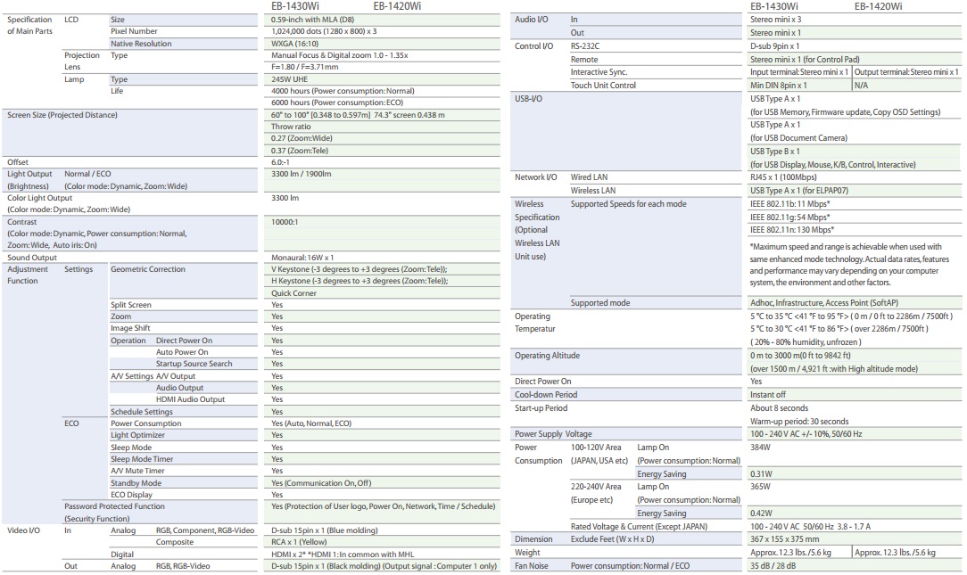Click the 'Light Optimizer' label
Image resolution: width=967 pixels, height=575 pixels.
click(x=137, y=436)
